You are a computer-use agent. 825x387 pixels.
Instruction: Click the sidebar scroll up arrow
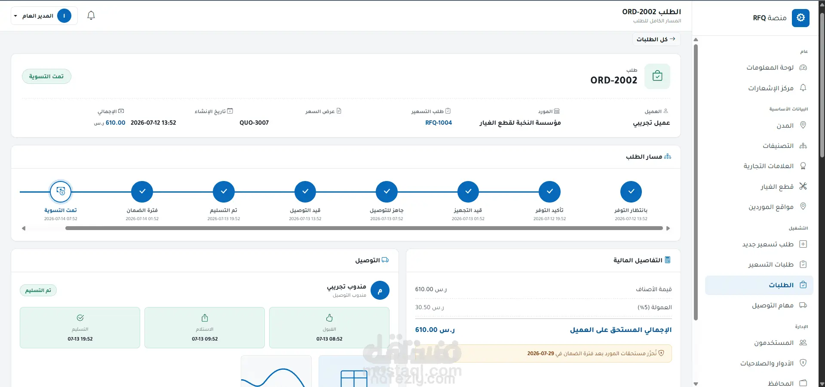(x=696, y=40)
